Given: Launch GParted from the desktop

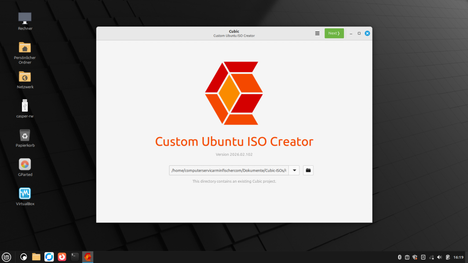Looking at the screenshot, I should click(25, 167).
